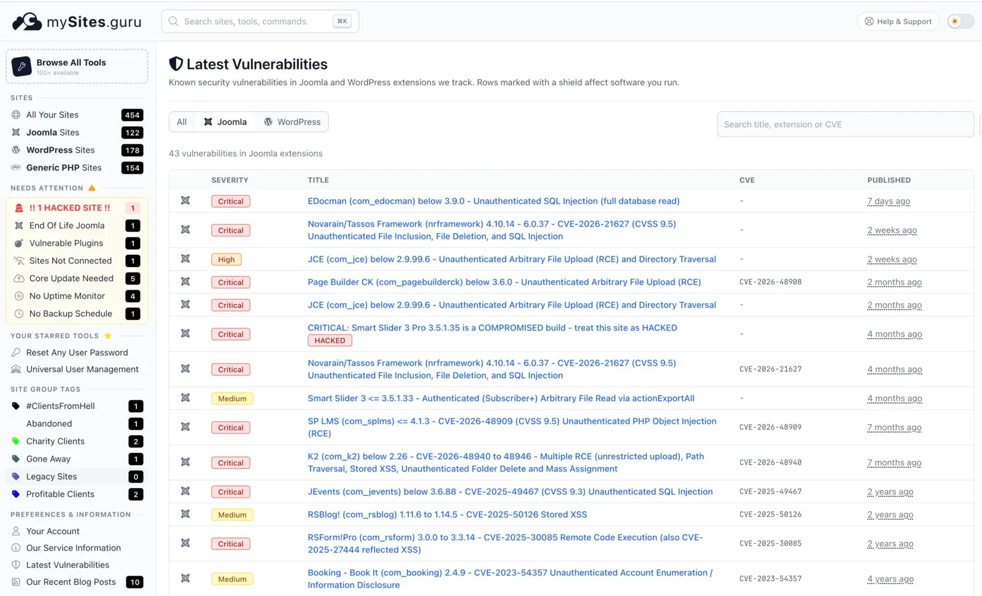Open the Booking - Book It vulnerability
Image resolution: width=982 pixels, height=596 pixels.
coord(510,579)
